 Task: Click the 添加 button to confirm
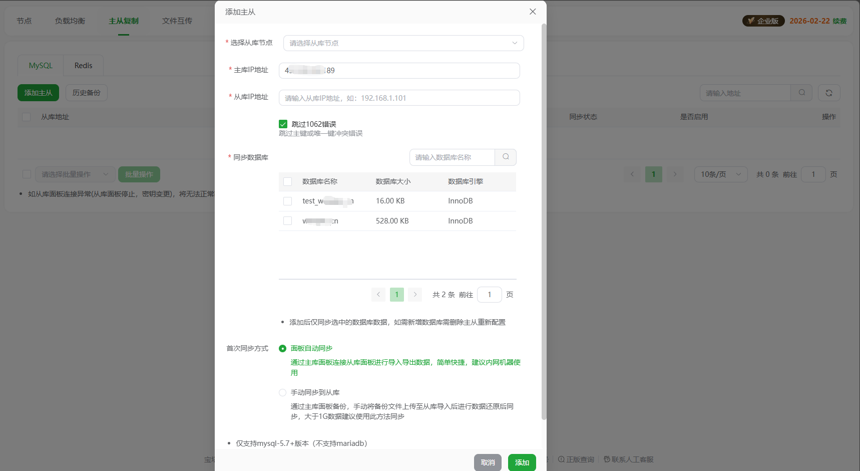point(522,462)
